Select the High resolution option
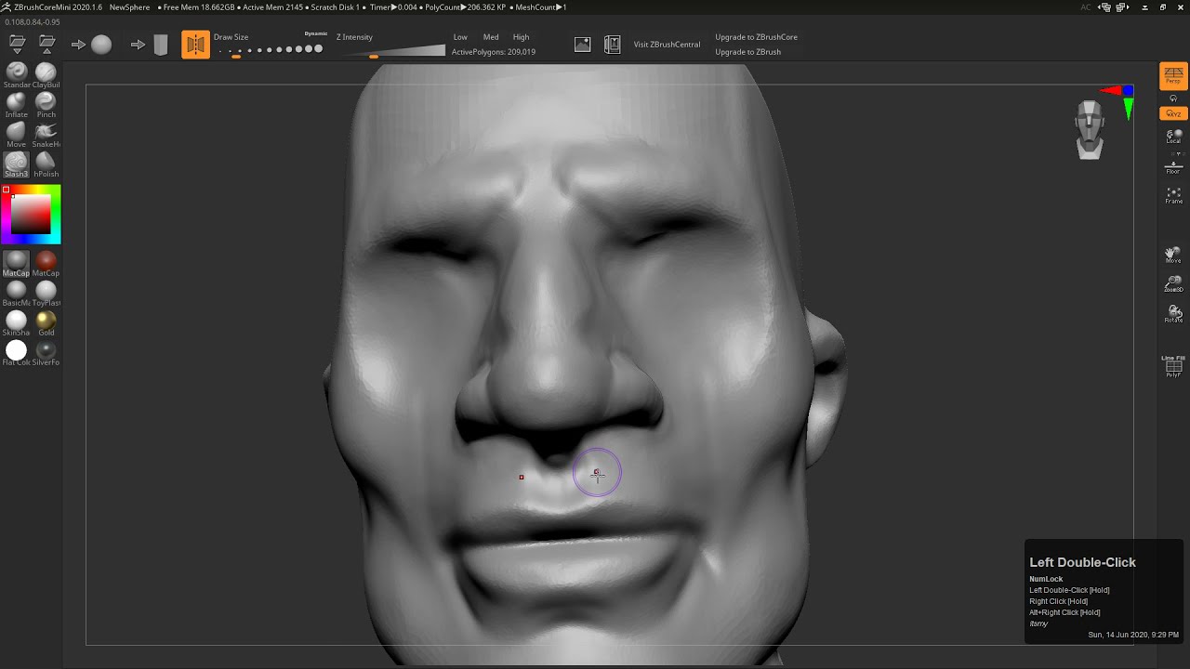 click(x=521, y=37)
